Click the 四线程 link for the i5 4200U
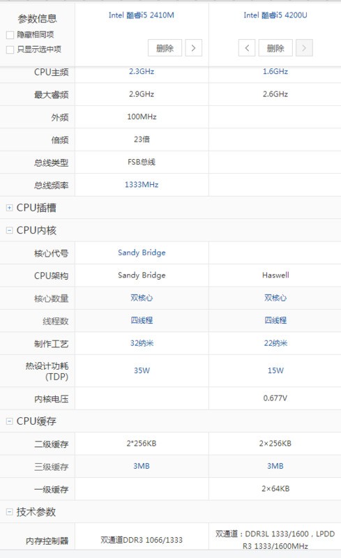The height and width of the screenshot is (558, 341). (275, 320)
